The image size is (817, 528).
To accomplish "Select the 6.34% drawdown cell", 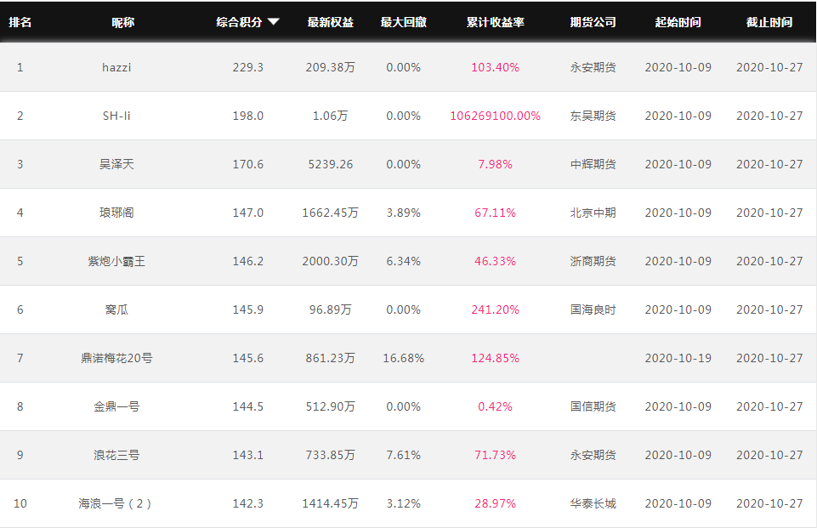I will (403, 261).
